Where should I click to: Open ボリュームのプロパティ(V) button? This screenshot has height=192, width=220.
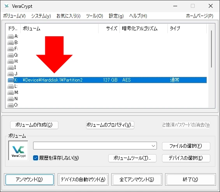click(x=110, y=125)
